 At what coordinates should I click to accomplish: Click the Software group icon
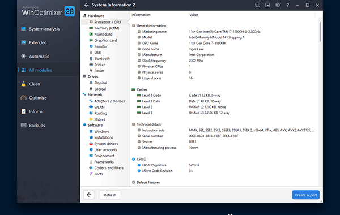click(x=84, y=125)
